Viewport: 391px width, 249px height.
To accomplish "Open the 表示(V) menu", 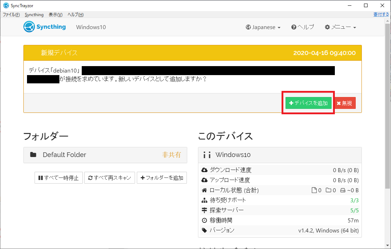I will coord(55,15).
